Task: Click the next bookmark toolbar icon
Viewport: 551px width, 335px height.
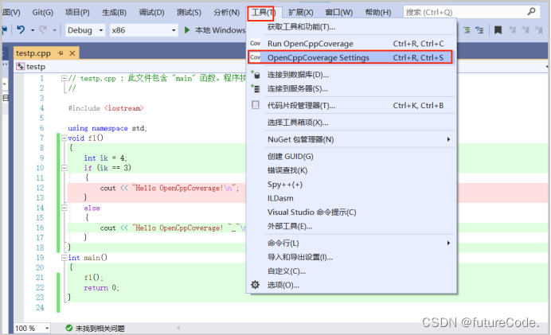Action: tap(526, 30)
